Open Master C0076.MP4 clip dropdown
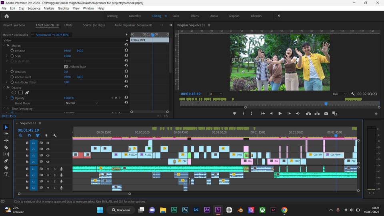The image size is (384, 216). pyautogui.click(x=32, y=35)
